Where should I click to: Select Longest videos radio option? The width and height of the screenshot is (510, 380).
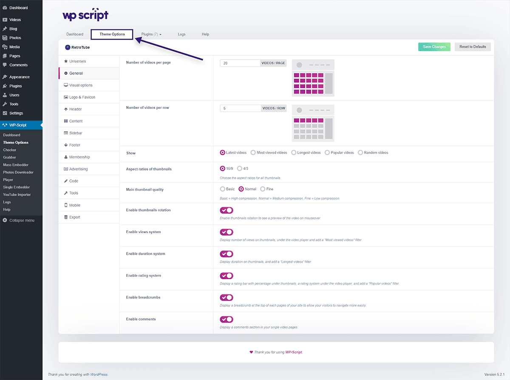coord(294,152)
